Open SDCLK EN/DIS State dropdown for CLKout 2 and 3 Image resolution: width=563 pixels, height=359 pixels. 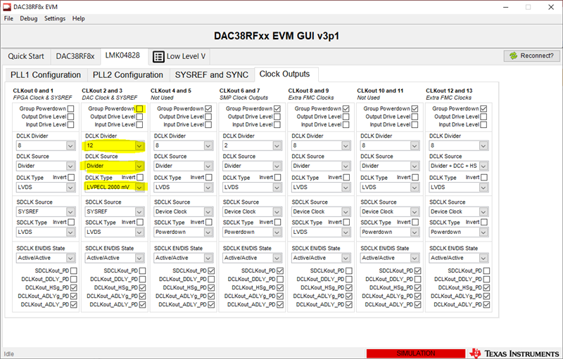[115, 258]
